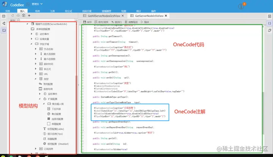Select 集合配置 tree node

54,114
